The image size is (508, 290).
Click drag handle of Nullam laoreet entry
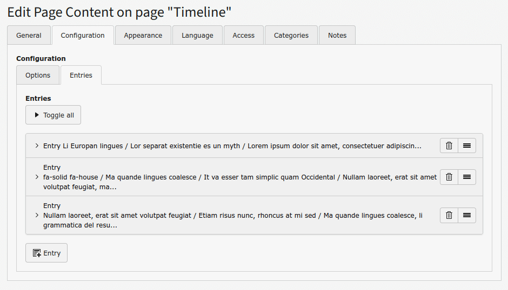pos(467,215)
